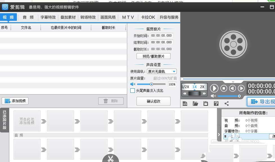This screenshot has height=162, width=275.
Task: Click the rewind double-arrow speed button
Action: [185, 93]
